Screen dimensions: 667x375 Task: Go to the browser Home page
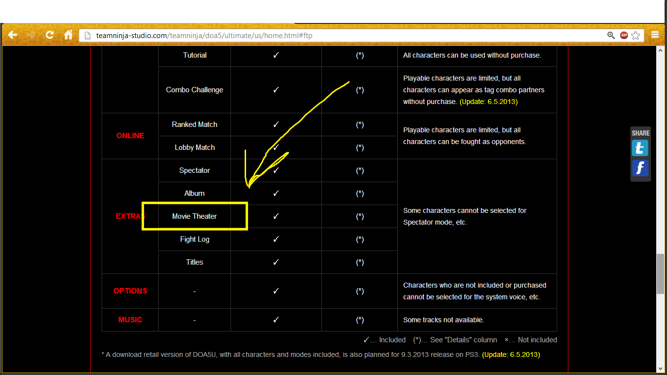coord(68,35)
